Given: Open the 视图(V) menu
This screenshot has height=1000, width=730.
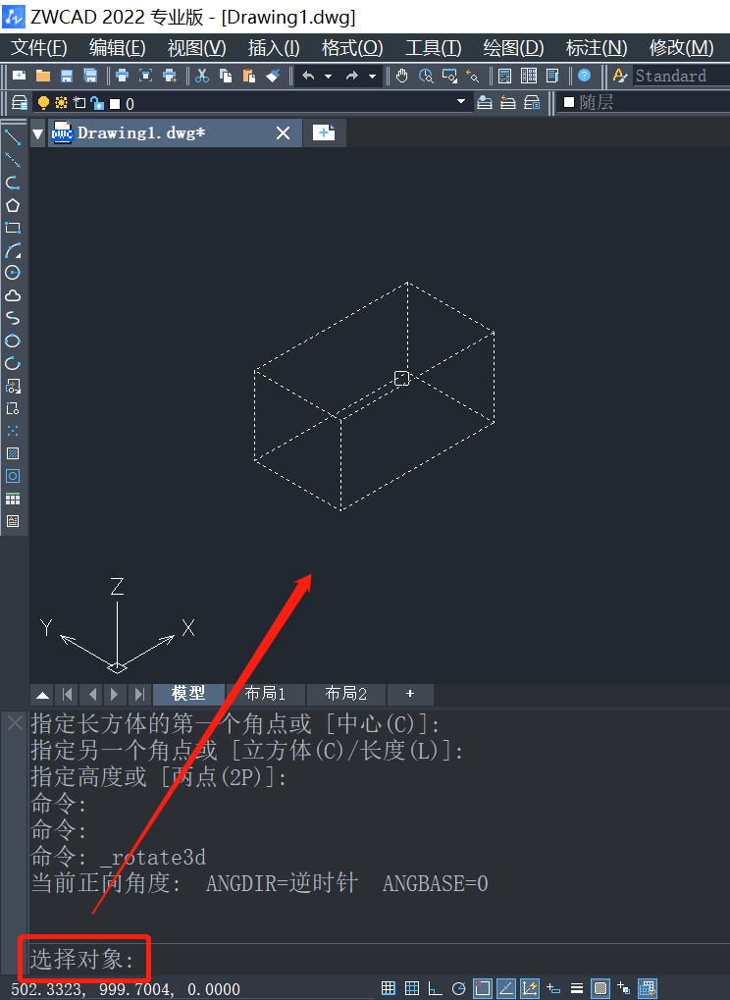Looking at the screenshot, I should [197, 48].
